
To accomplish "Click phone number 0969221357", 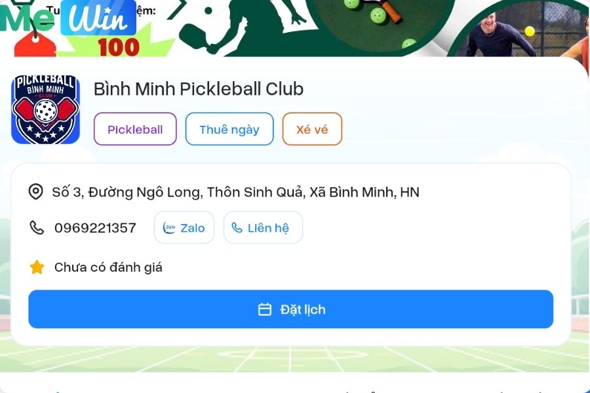I will tap(95, 228).
